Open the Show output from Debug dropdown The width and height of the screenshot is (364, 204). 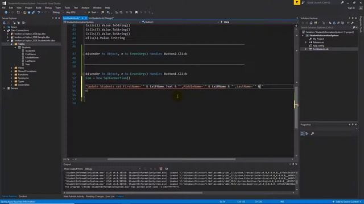click(x=113, y=169)
